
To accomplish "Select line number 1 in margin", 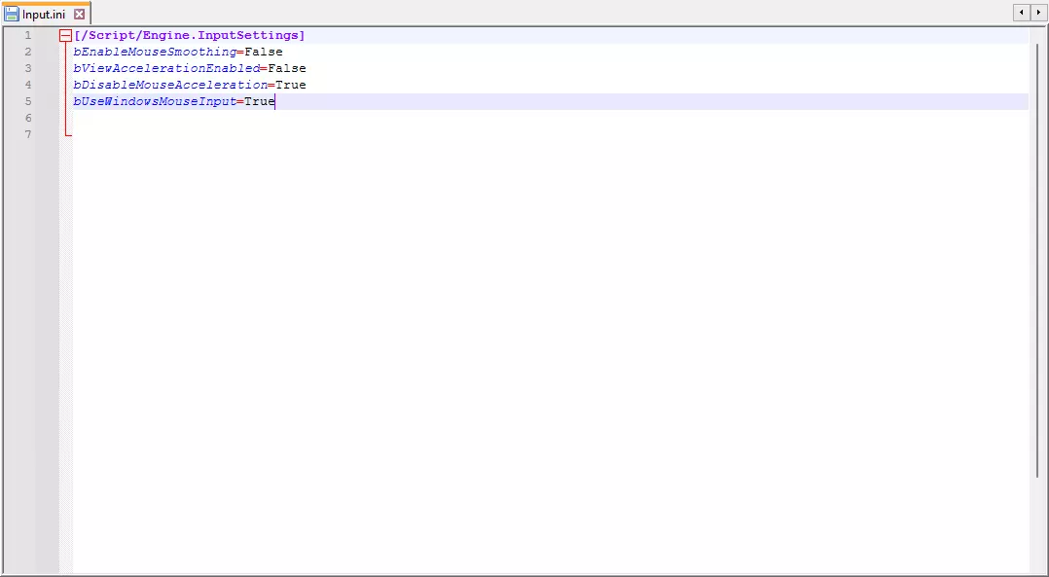I will [27, 35].
